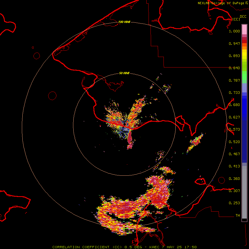Click the DCC product label
Screen dimensions: 249x249
tap(243, 17)
